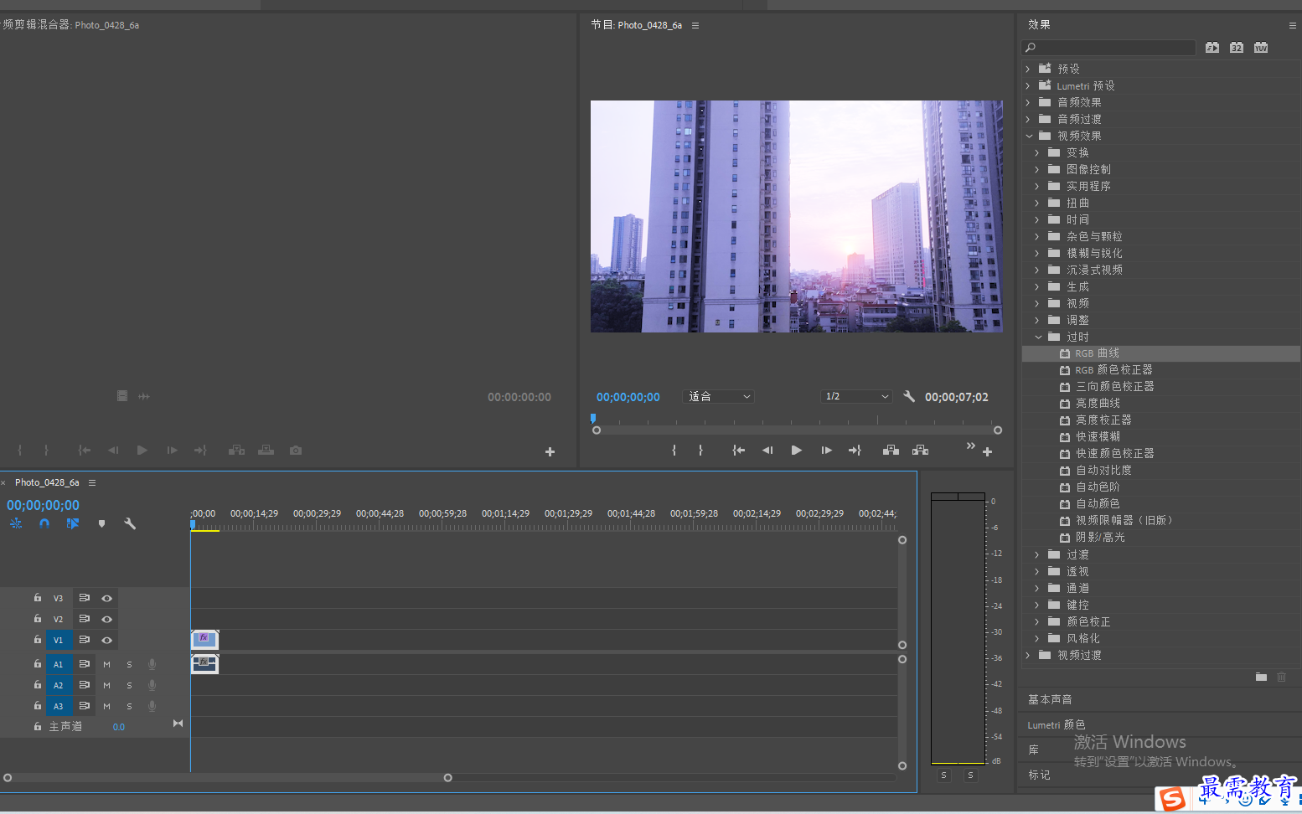The width and height of the screenshot is (1302, 814).
Task: Mute audio track A1
Action: click(x=106, y=664)
